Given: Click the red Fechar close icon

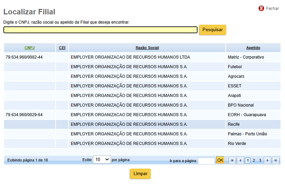Looking at the screenshot, I should [261, 8].
